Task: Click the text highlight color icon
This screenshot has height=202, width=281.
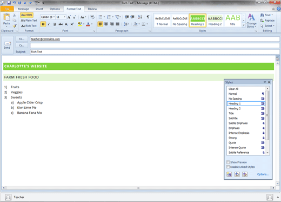Action: pos(80,24)
